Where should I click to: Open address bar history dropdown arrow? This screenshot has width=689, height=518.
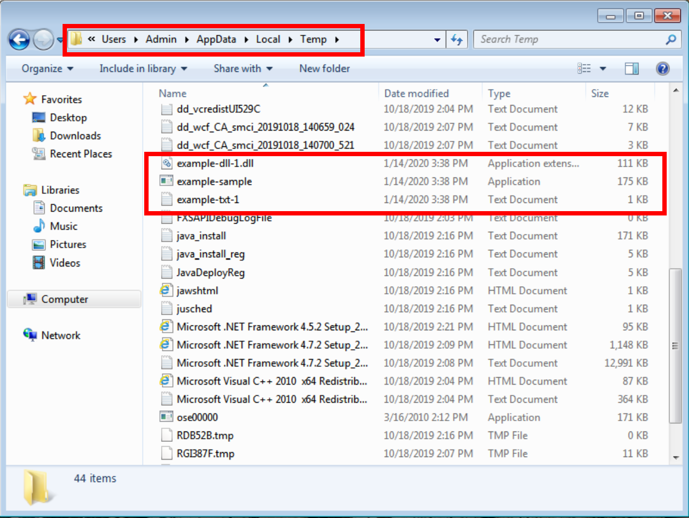click(x=436, y=40)
